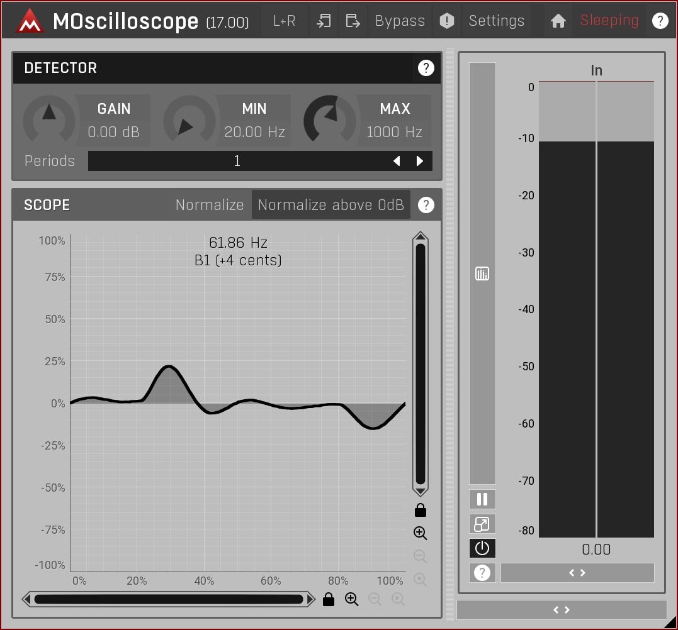This screenshot has width=678, height=630.
Task: Open the L+R channel mode menu
Action: [284, 21]
